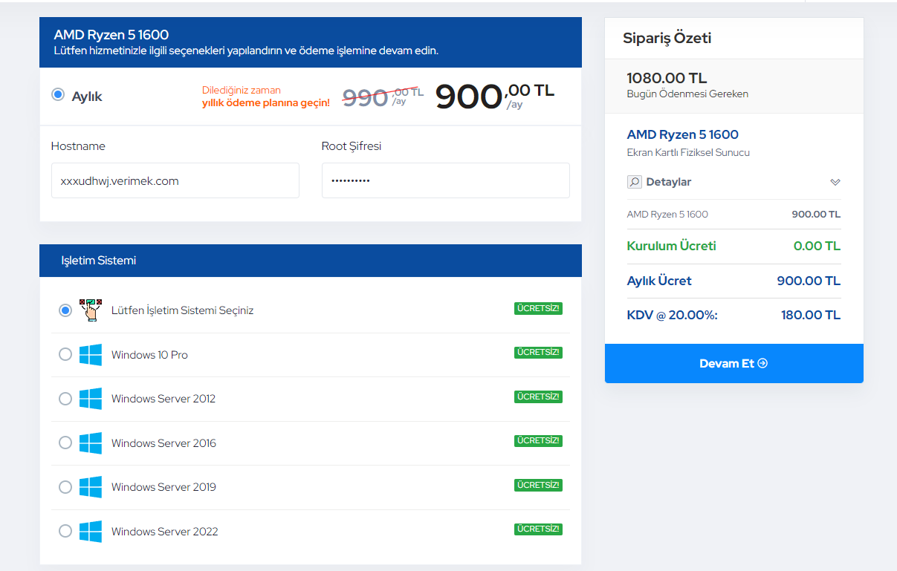Viewport: 897px width, 571px height.
Task: Click the 'yıllık ödeme planına geçin!' promo text
Action: coord(266,103)
